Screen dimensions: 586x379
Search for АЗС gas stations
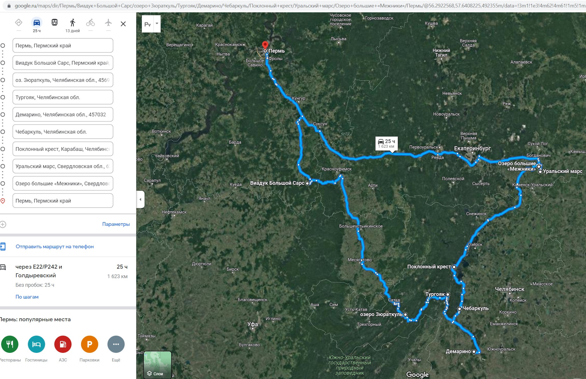click(63, 344)
